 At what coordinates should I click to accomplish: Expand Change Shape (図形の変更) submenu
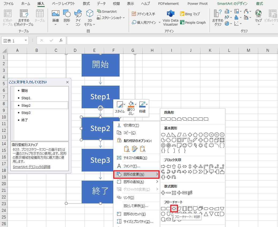tap(136, 174)
